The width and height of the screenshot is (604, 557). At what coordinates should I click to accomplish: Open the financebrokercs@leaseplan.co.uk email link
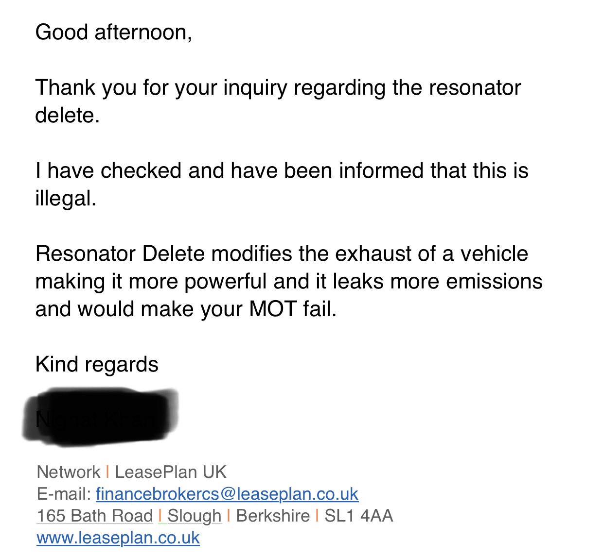(227, 494)
